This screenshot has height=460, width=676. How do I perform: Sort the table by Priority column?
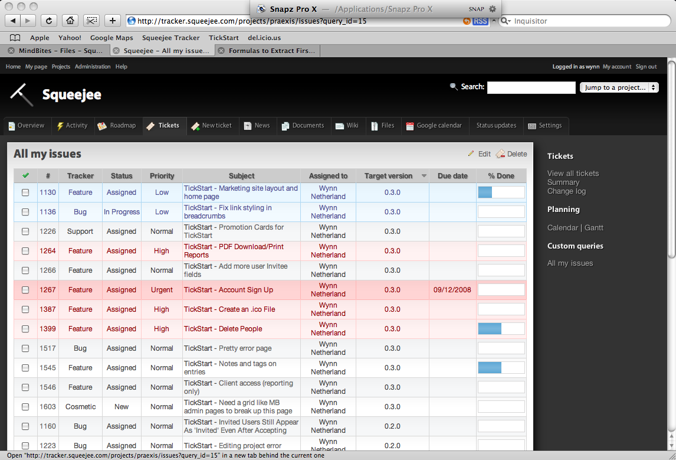click(162, 175)
